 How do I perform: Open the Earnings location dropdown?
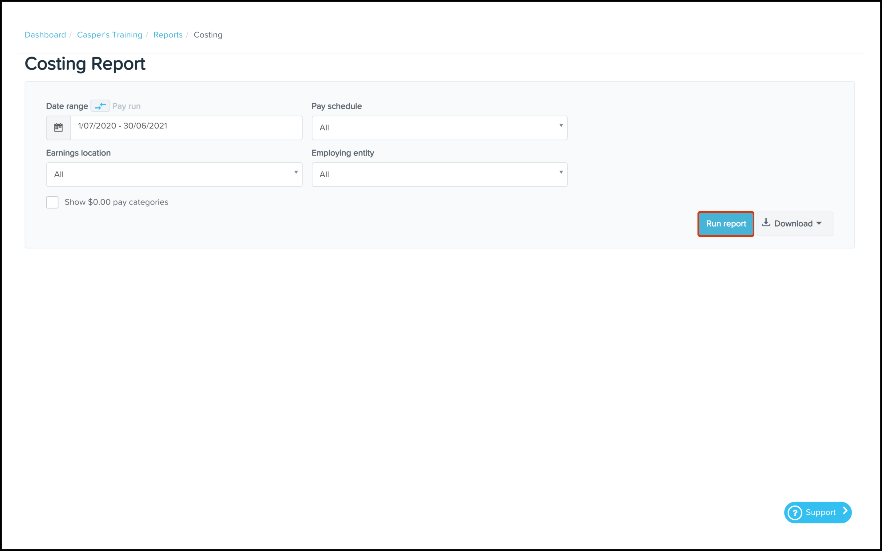(174, 175)
